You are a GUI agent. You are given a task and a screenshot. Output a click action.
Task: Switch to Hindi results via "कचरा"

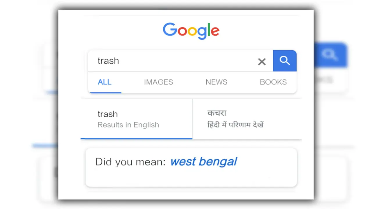coord(217,113)
